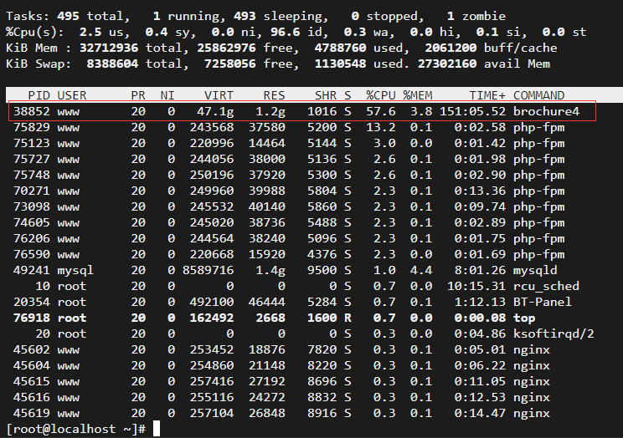623x438 pixels.
Task: Click the 0:14.47 time value
Action: click(x=480, y=413)
